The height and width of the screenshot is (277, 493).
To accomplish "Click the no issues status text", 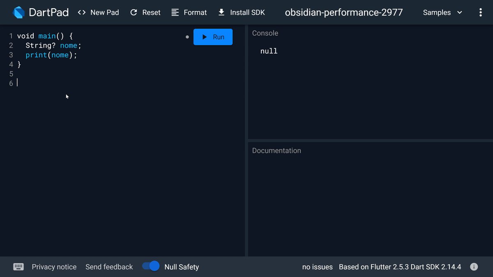I will [317, 267].
